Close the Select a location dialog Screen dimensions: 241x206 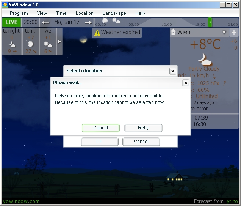(x=173, y=71)
